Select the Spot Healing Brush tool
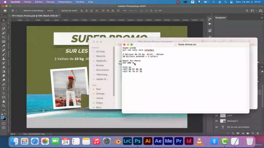264x148 pixels. (4, 50)
